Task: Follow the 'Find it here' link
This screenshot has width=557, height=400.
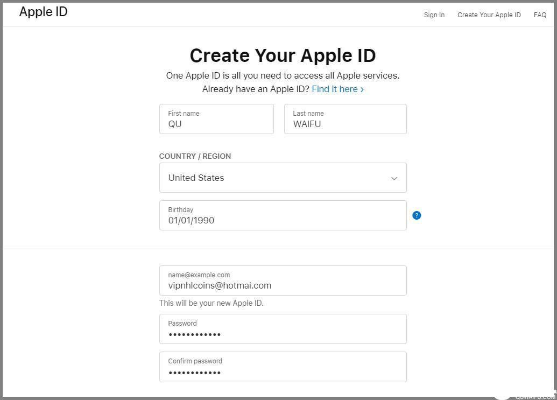Action: (x=335, y=89)
